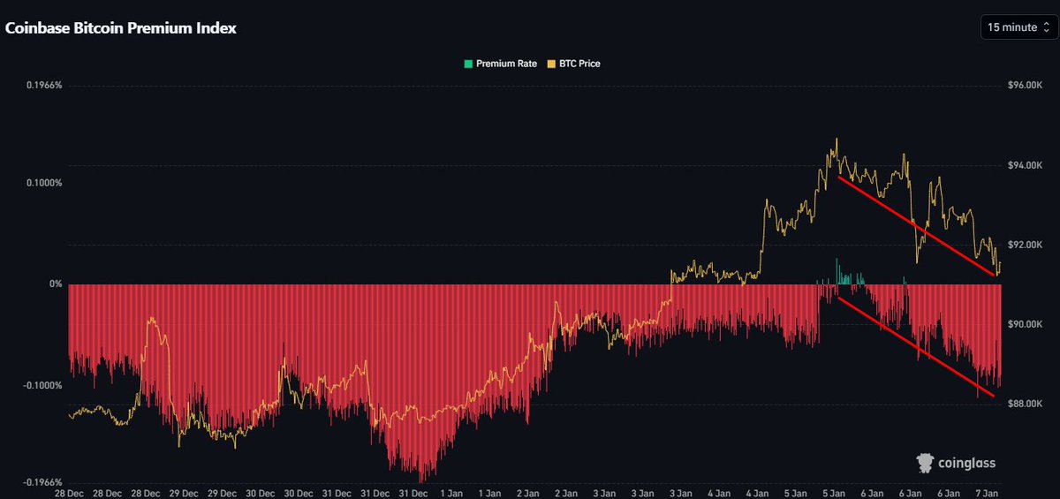Click the 7 Jan date label
This screenshot has height=499, width=1060.
986,494
